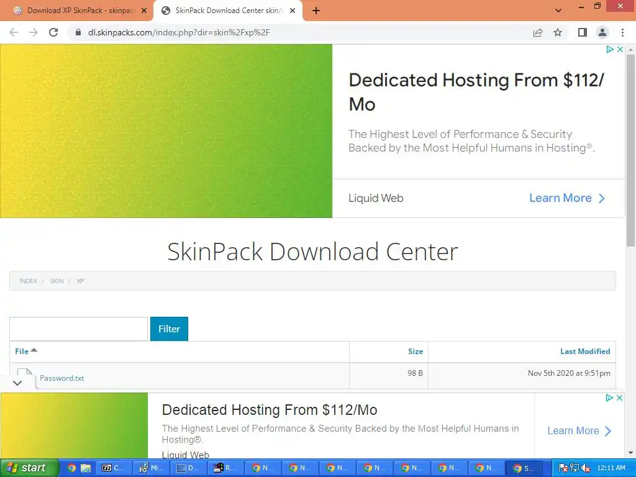Close the Download XP SkinPack tab

144,11
